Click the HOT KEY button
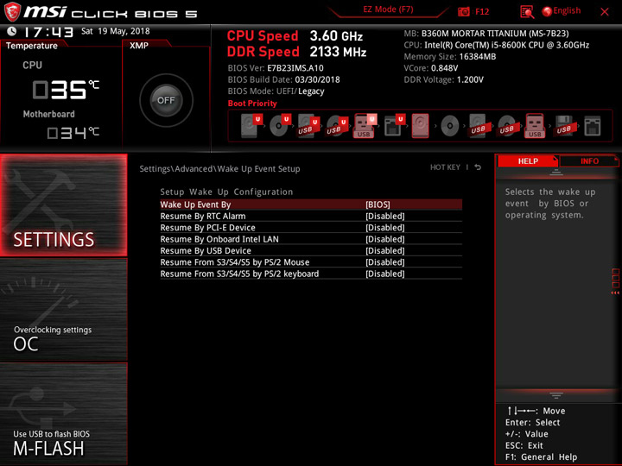The image size is (622, 466). click(x=445, y=167)
